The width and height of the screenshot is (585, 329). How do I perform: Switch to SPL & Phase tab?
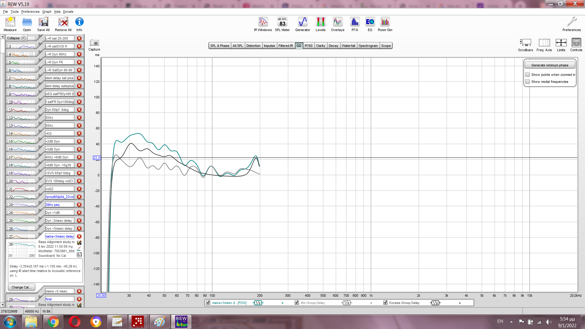tap(220, 46)
